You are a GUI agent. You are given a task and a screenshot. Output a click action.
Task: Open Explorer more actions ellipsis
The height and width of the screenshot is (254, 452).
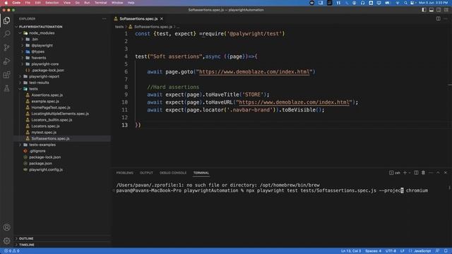104,19
